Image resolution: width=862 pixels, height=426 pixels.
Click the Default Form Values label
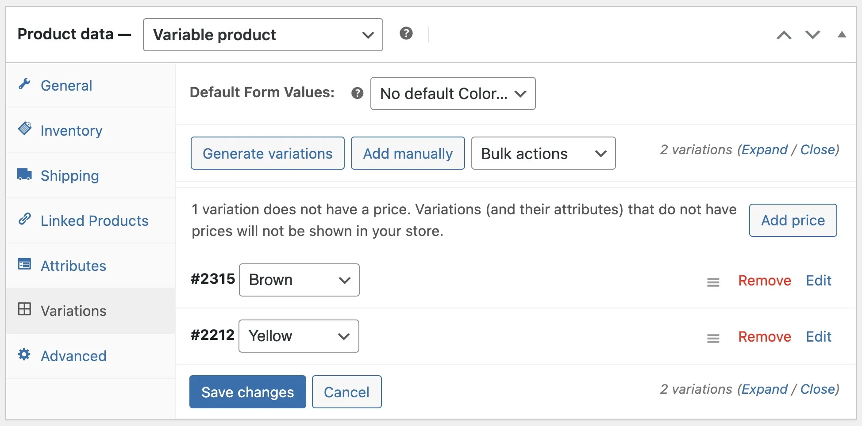262,92
